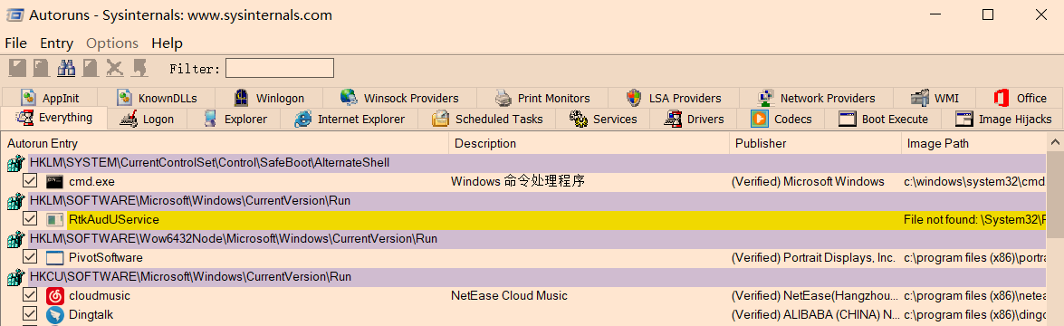The width and height of the screenshot is (1064, 326).
Task: Click '(Verified) Portrait Displays, Inc.' publisher cell
Action: (x=813, y=257)
